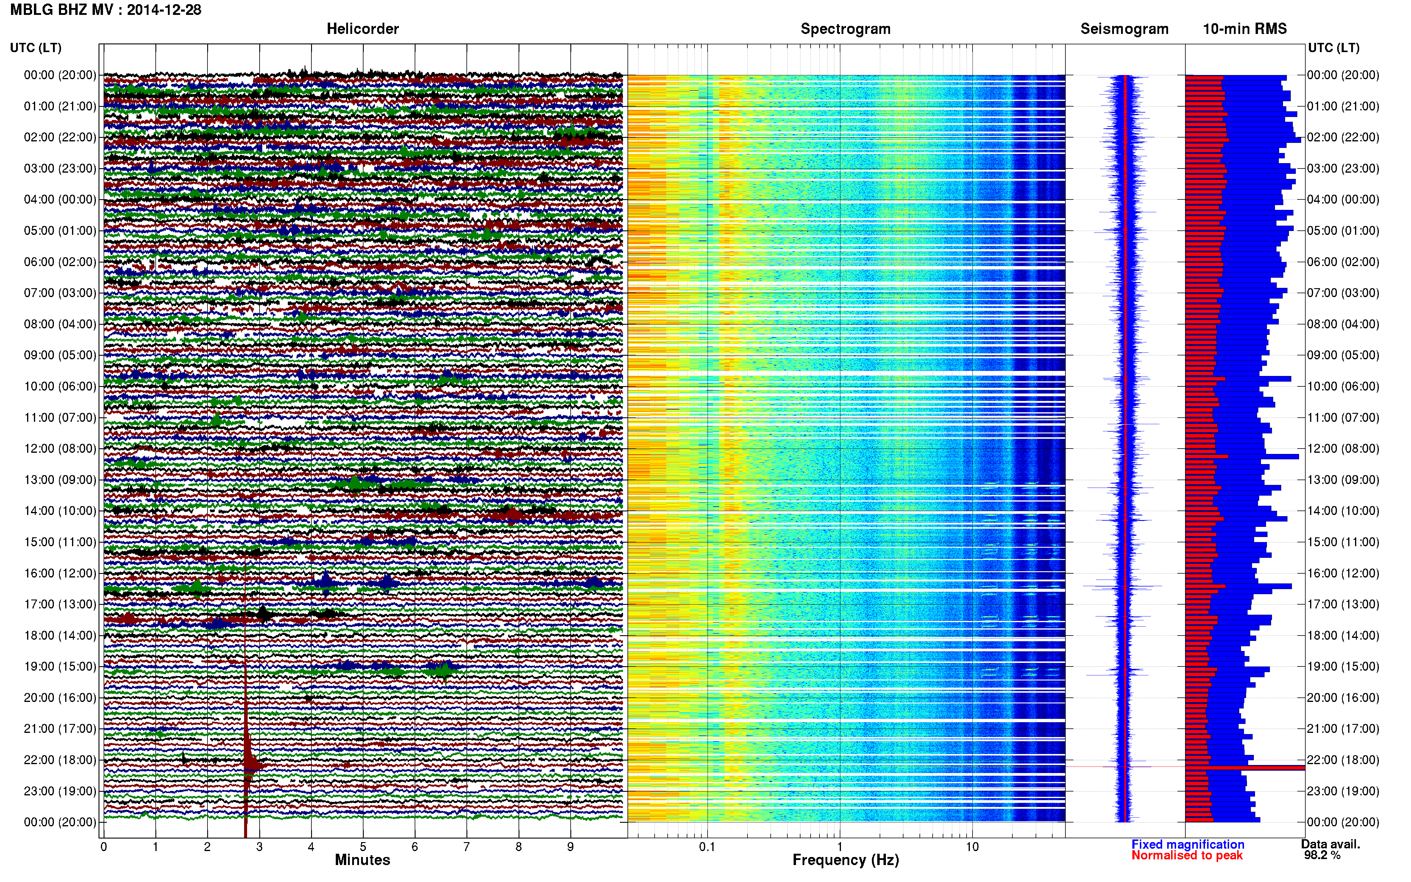Click the 'Fixed magnification' legend text
The height and width of the screenshot is (882, 1411).
(1188, 844)
